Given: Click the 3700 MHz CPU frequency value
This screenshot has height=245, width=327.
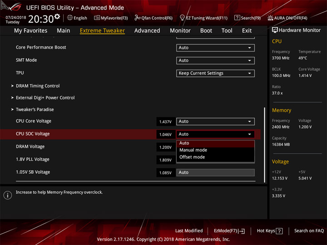Looking at the screenshot, I should coord(281,58).
